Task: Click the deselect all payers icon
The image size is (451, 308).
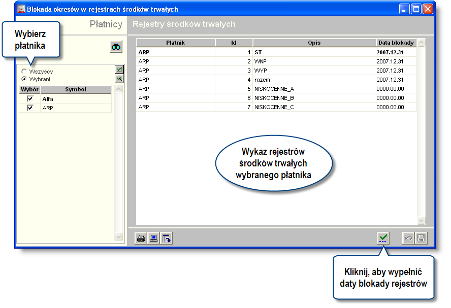Action: coord(119,79)
